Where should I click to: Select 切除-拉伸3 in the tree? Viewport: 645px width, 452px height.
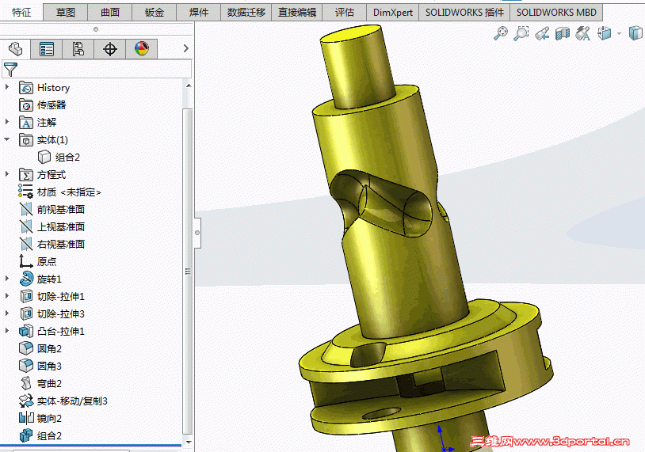pos(52,314)
